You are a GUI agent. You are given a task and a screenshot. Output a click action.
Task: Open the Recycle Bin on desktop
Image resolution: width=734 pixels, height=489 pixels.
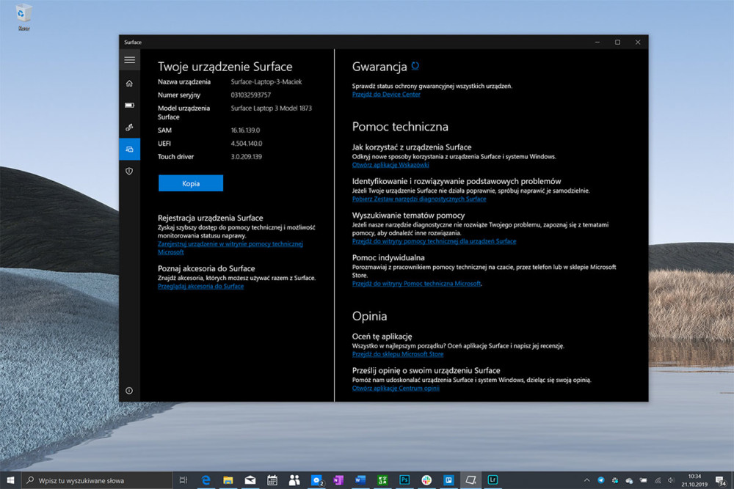pos(23,18)
